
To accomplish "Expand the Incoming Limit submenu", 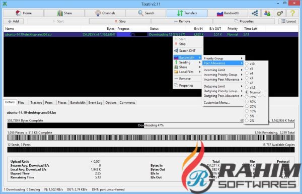I will click(x=223, y=70).
